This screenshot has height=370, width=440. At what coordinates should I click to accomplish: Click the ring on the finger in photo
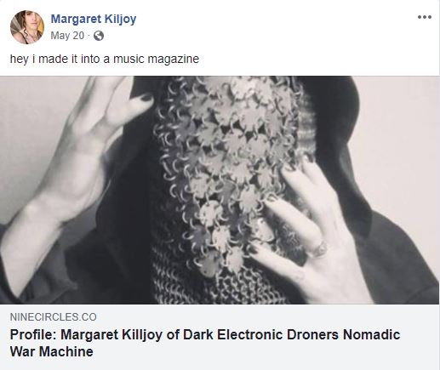(x=320, y=248)
